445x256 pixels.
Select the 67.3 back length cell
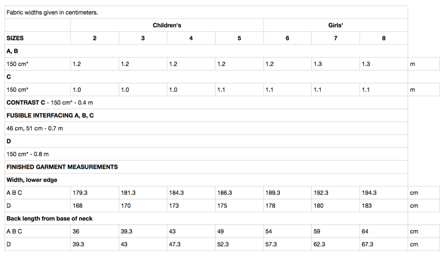pos(368,245)
